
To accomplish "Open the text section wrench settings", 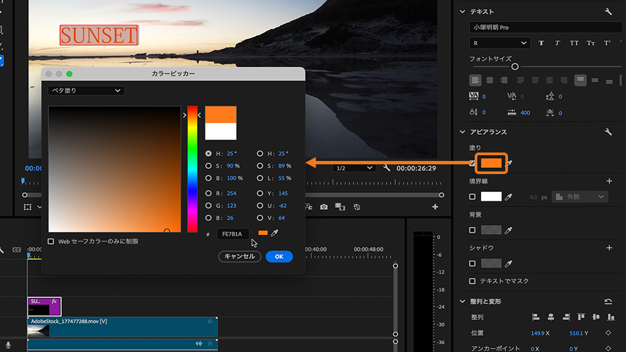I will click(608, 12).
